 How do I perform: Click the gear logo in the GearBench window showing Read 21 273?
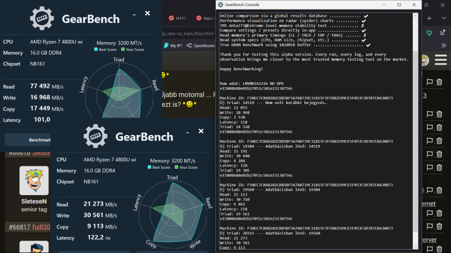tap(95, 136)
